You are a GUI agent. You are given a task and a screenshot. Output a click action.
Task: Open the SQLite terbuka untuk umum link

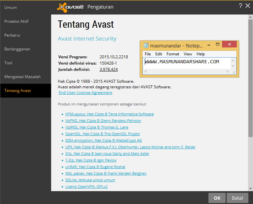90,180
